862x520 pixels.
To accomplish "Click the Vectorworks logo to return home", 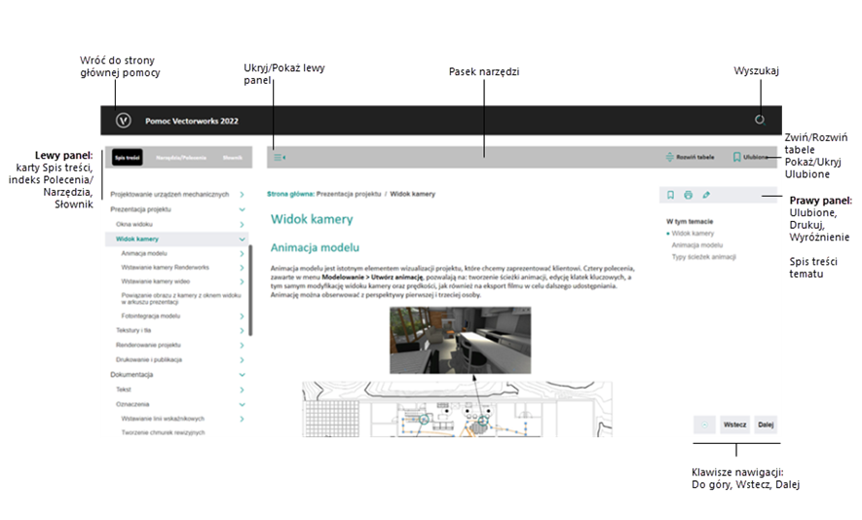I will tap(123, 121).
